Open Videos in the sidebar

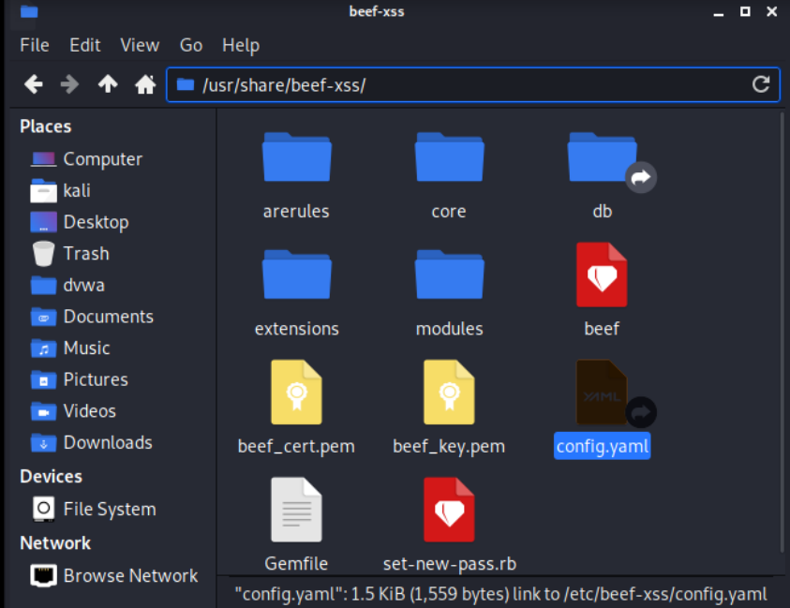point(73,411)
